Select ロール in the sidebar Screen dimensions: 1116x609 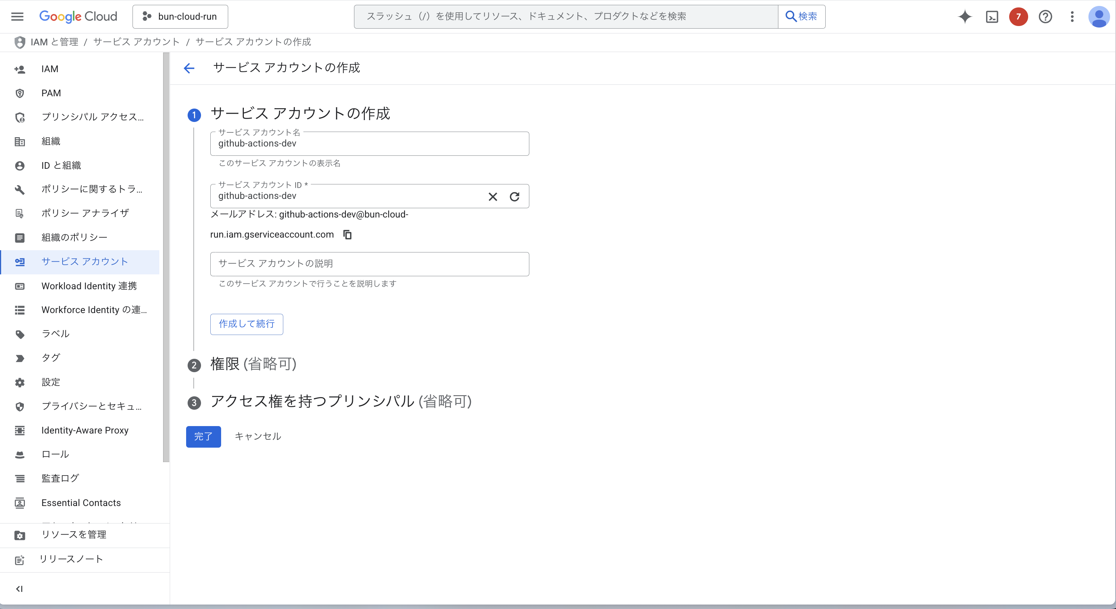pos(55,454)
